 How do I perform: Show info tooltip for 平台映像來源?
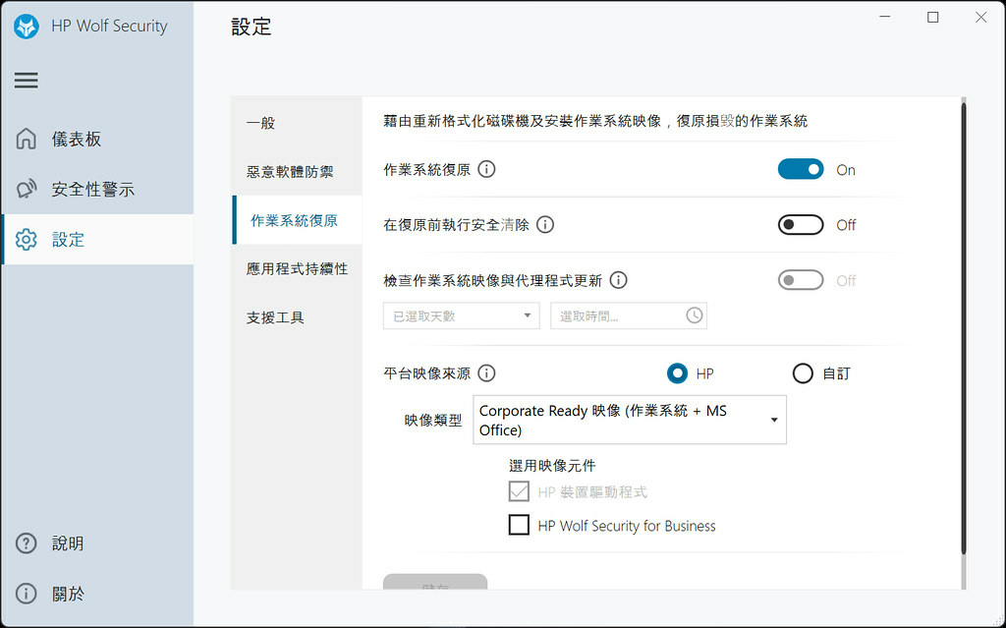[x=487, y=373]
